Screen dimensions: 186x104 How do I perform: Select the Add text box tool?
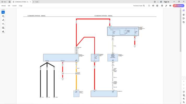tap(3, 28)
